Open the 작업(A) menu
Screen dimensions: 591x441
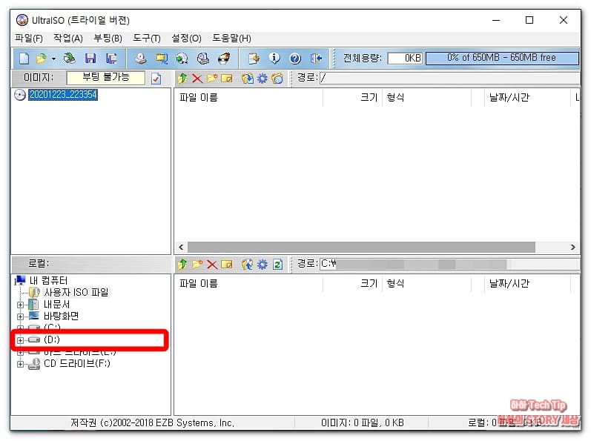pyautogui.click(x=67, y=38)
